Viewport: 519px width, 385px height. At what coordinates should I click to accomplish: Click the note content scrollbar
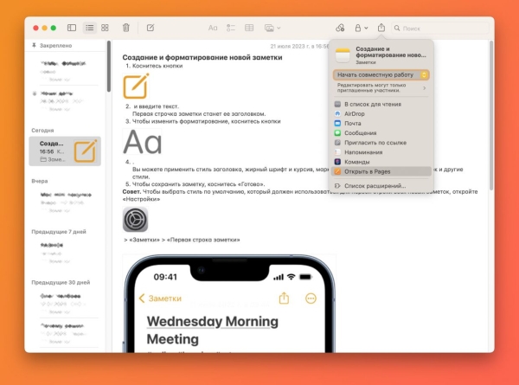tap(491, 115)
